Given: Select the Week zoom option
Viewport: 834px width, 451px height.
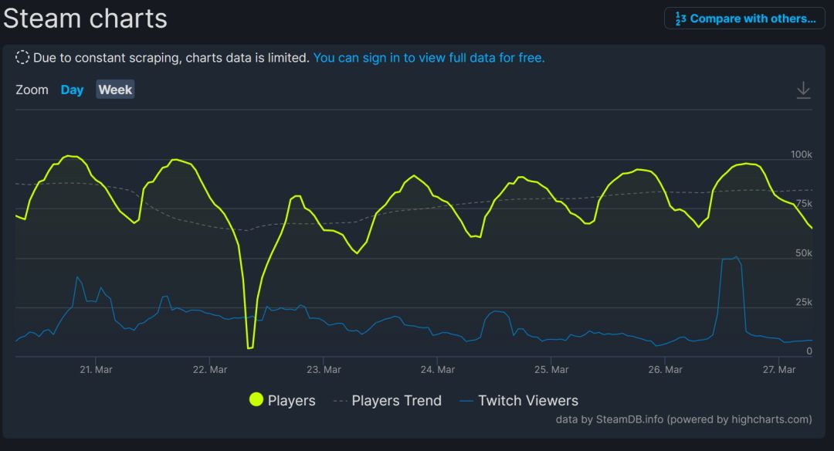Looking at the screenshot, I should 115,90.
